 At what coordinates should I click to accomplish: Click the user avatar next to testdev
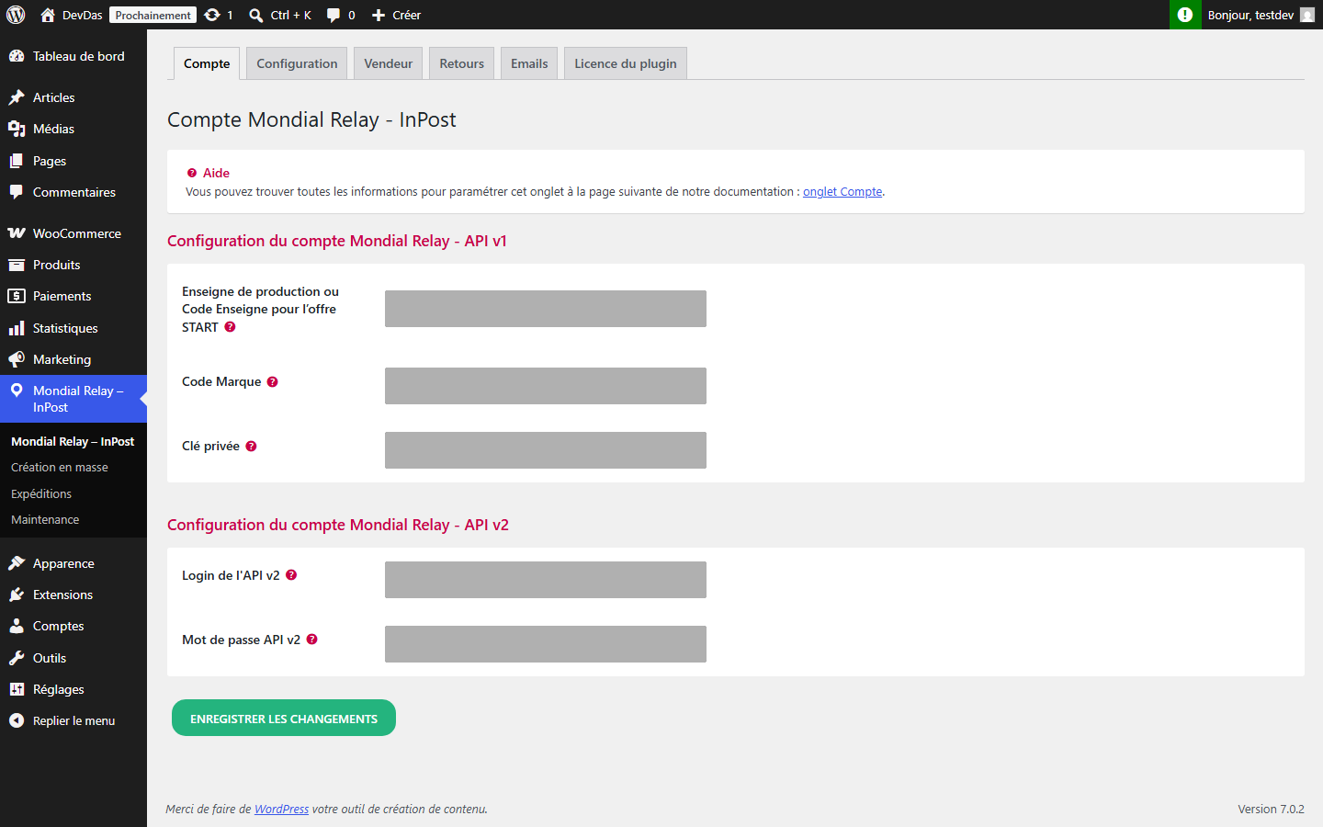point(1307,15)
